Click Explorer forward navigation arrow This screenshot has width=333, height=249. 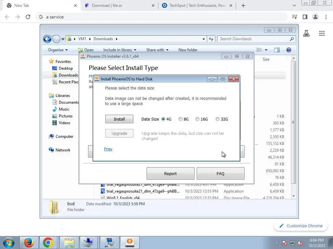pos(56,39)
